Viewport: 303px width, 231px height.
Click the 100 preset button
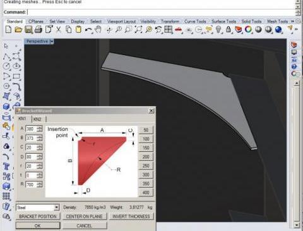click(x=146, y=139)
